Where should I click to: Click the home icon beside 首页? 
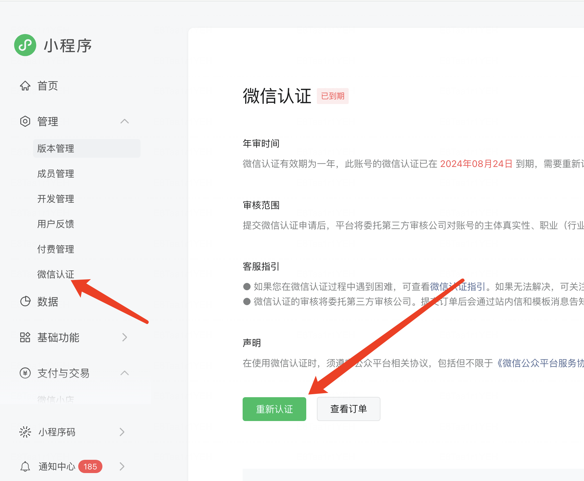(x=25, y=86)
